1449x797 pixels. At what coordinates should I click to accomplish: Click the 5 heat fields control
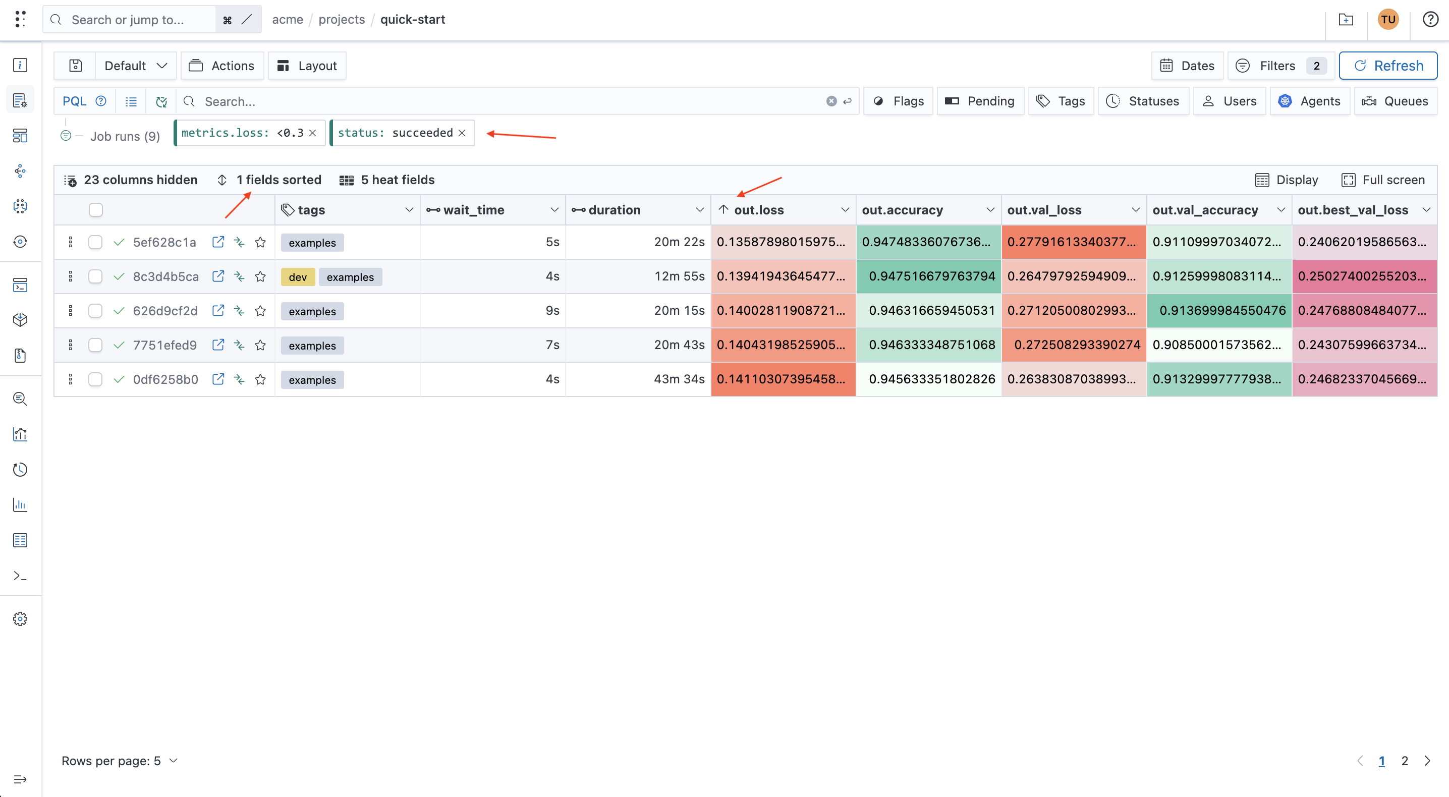(387, 180)
